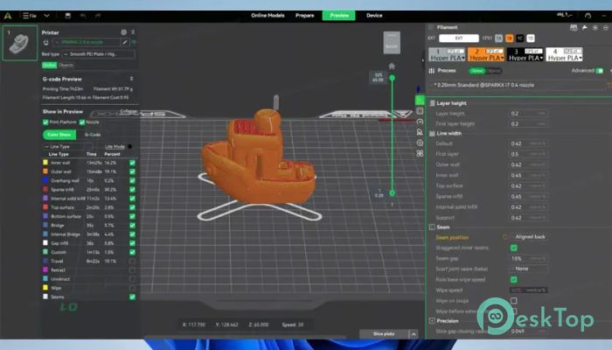
Task: Click the account sync icon in title bar
Action: (x=588, y=16)
